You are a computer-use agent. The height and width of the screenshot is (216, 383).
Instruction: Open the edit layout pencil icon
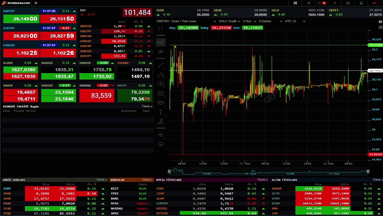(348, 3)
